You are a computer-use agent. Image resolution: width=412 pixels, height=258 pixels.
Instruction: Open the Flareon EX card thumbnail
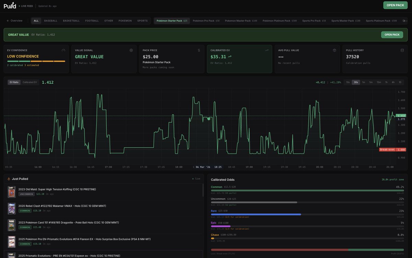point(12,242)
